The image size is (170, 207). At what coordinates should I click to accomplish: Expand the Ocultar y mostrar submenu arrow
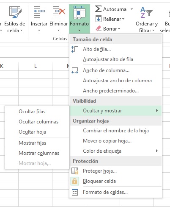coord(157,111)
